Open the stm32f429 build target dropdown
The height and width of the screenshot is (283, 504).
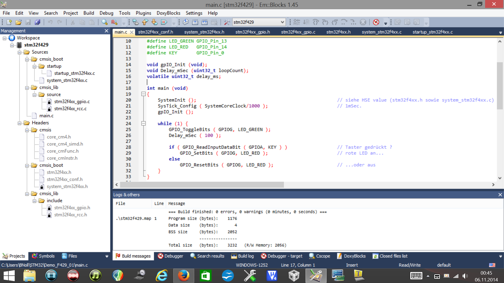coord(282,22)
